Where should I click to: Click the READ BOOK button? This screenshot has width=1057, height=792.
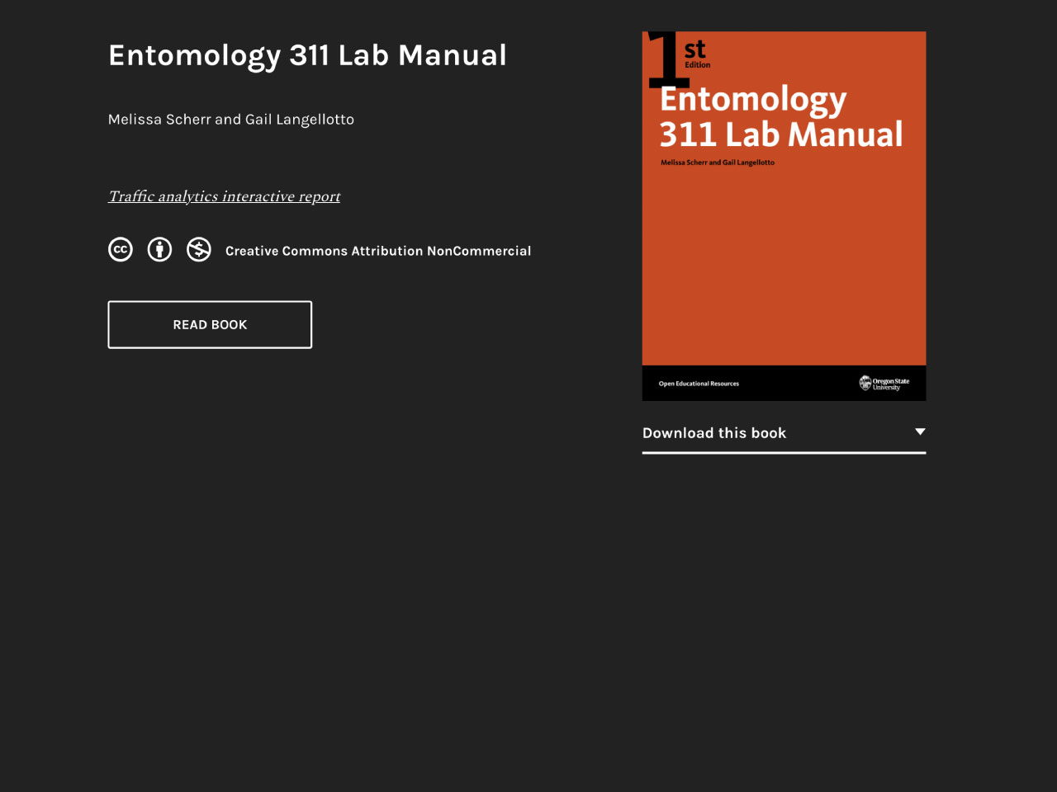[x=210, y=325]
